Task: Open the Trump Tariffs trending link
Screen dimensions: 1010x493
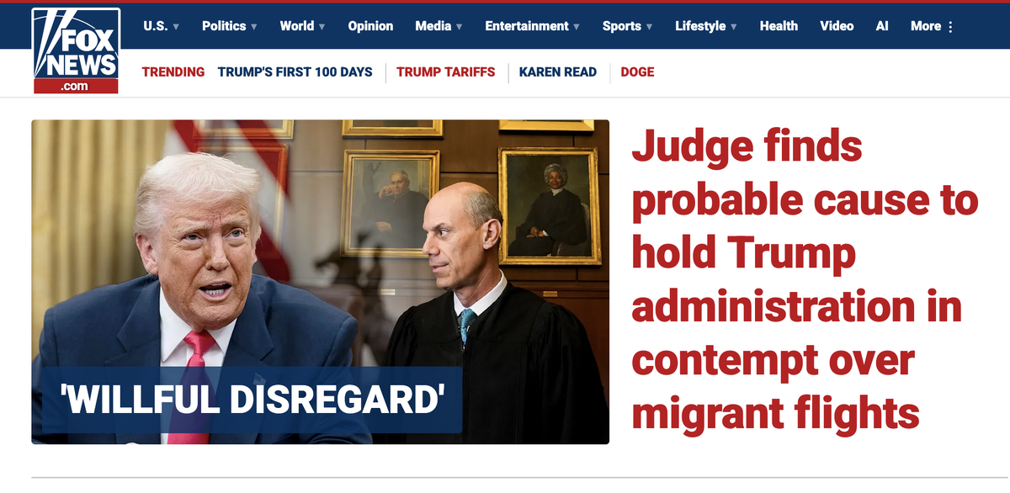Action: (446, 72)
